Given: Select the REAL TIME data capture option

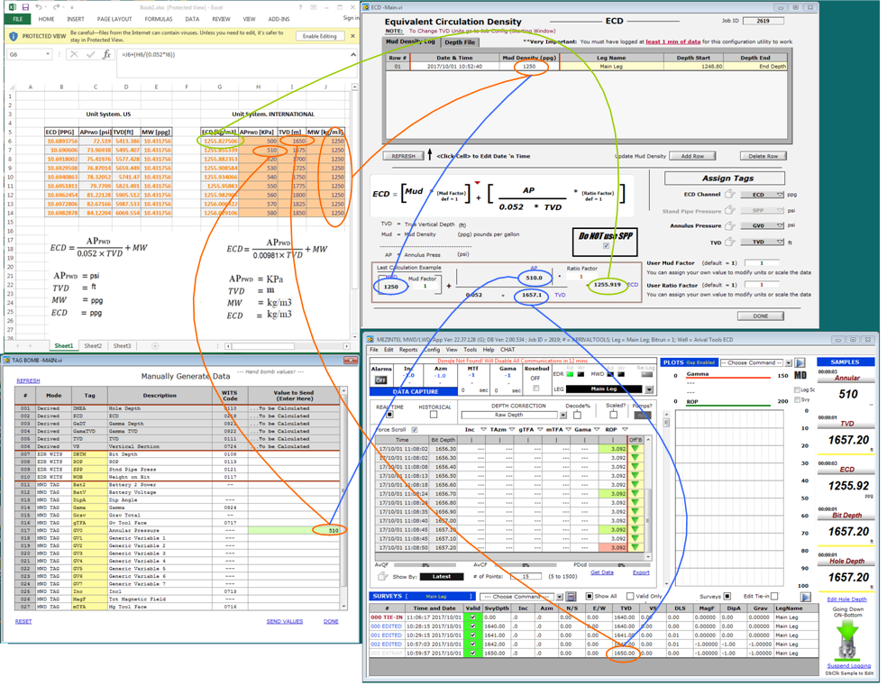Looking at the screenshot, I should [x=389, y=415].
